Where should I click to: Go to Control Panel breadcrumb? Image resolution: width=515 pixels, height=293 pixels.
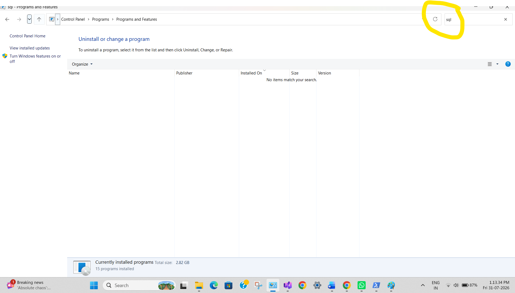(73, 19)
